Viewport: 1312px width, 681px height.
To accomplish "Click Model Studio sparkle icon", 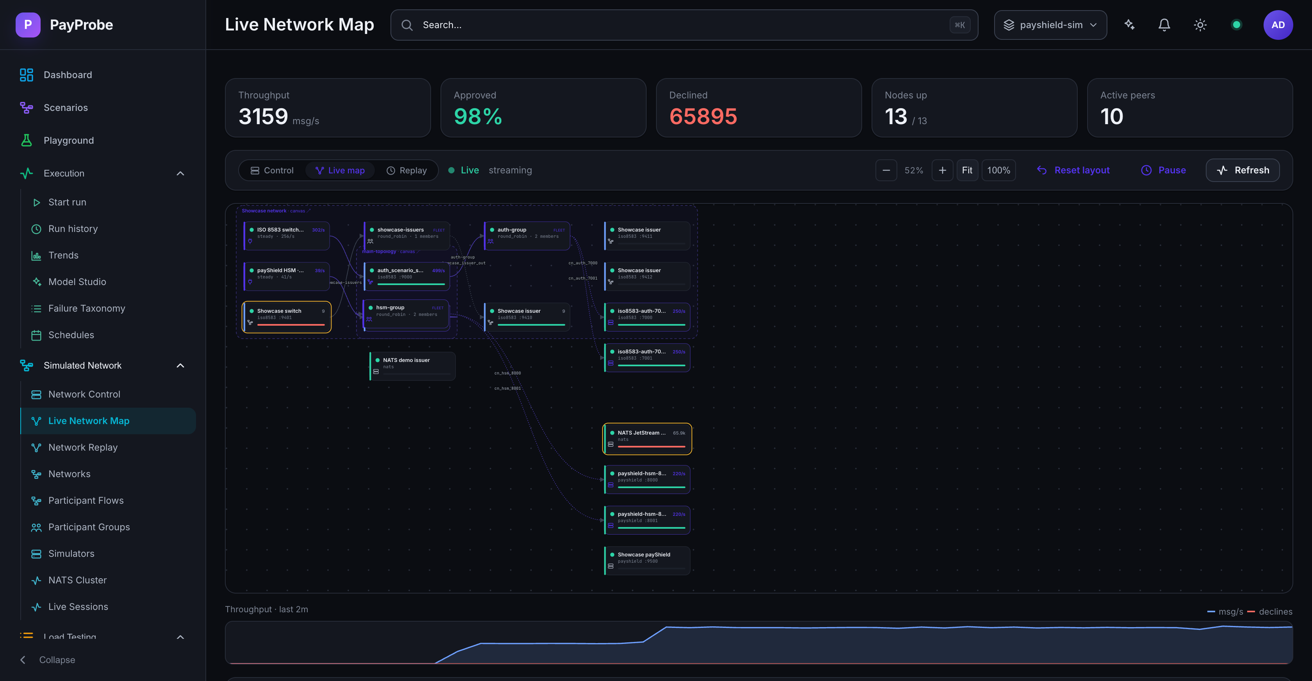I will (x=36, y=282).
